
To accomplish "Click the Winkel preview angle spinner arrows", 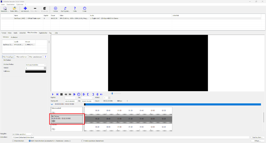I will pyautogui.click(x=109, y=98).
